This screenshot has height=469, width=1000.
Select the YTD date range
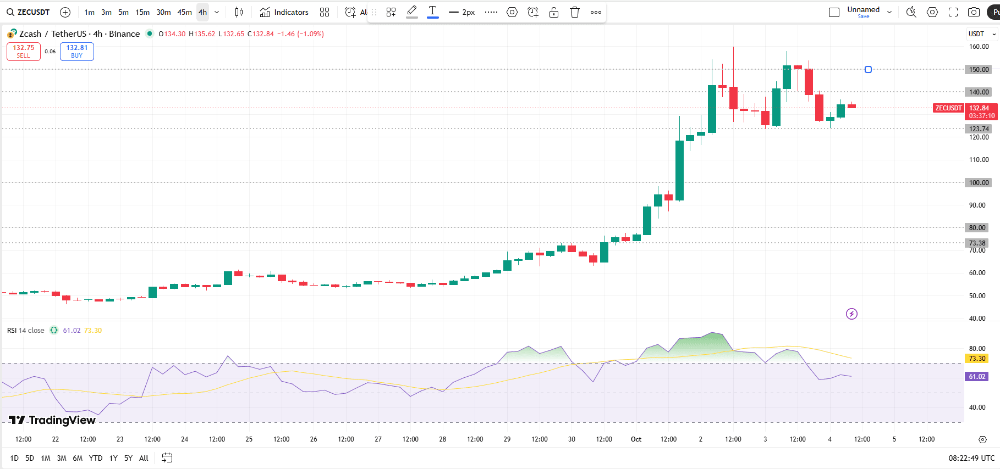click(x=96, y=458)
